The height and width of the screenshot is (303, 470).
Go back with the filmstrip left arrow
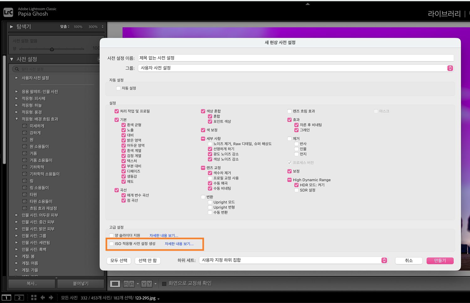(x=43, y=298)
